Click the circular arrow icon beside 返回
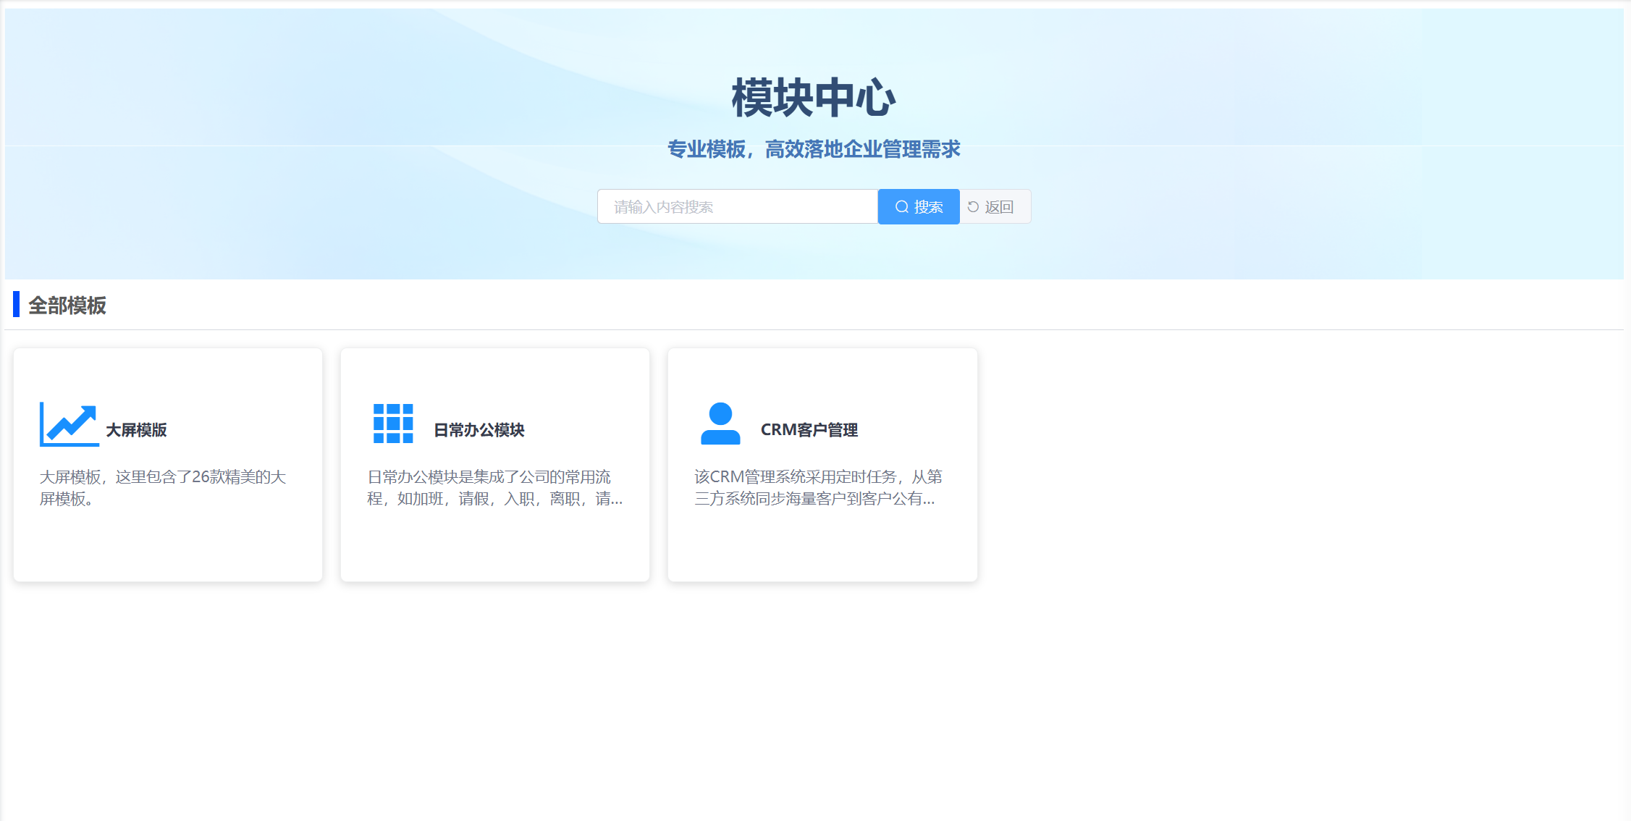 973,207
